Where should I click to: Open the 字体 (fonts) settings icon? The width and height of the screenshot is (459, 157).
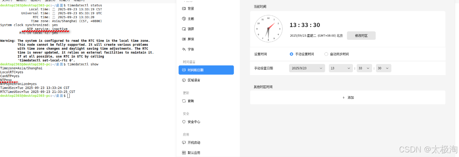[184, 49]
